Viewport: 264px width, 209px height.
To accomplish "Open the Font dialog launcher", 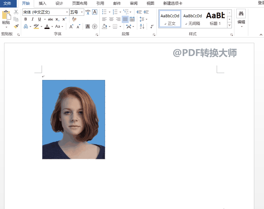I will pos(97,35).
